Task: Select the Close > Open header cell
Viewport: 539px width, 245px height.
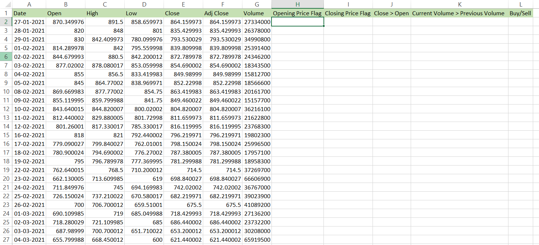Action: click(391, 13)
